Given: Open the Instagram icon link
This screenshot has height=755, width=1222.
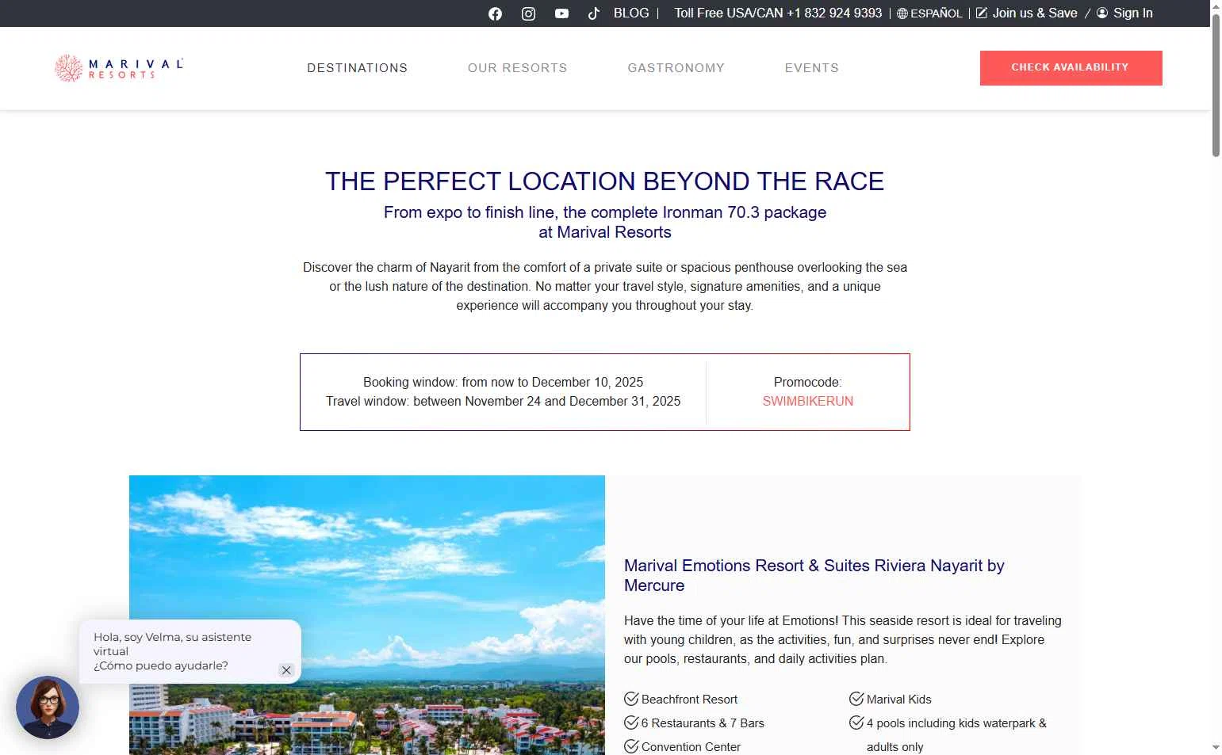Looking at the screenshot, I should (528, 13).
